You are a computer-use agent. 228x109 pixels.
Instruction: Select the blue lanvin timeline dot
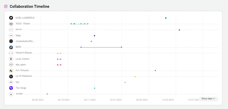click(x=179, y=30)
